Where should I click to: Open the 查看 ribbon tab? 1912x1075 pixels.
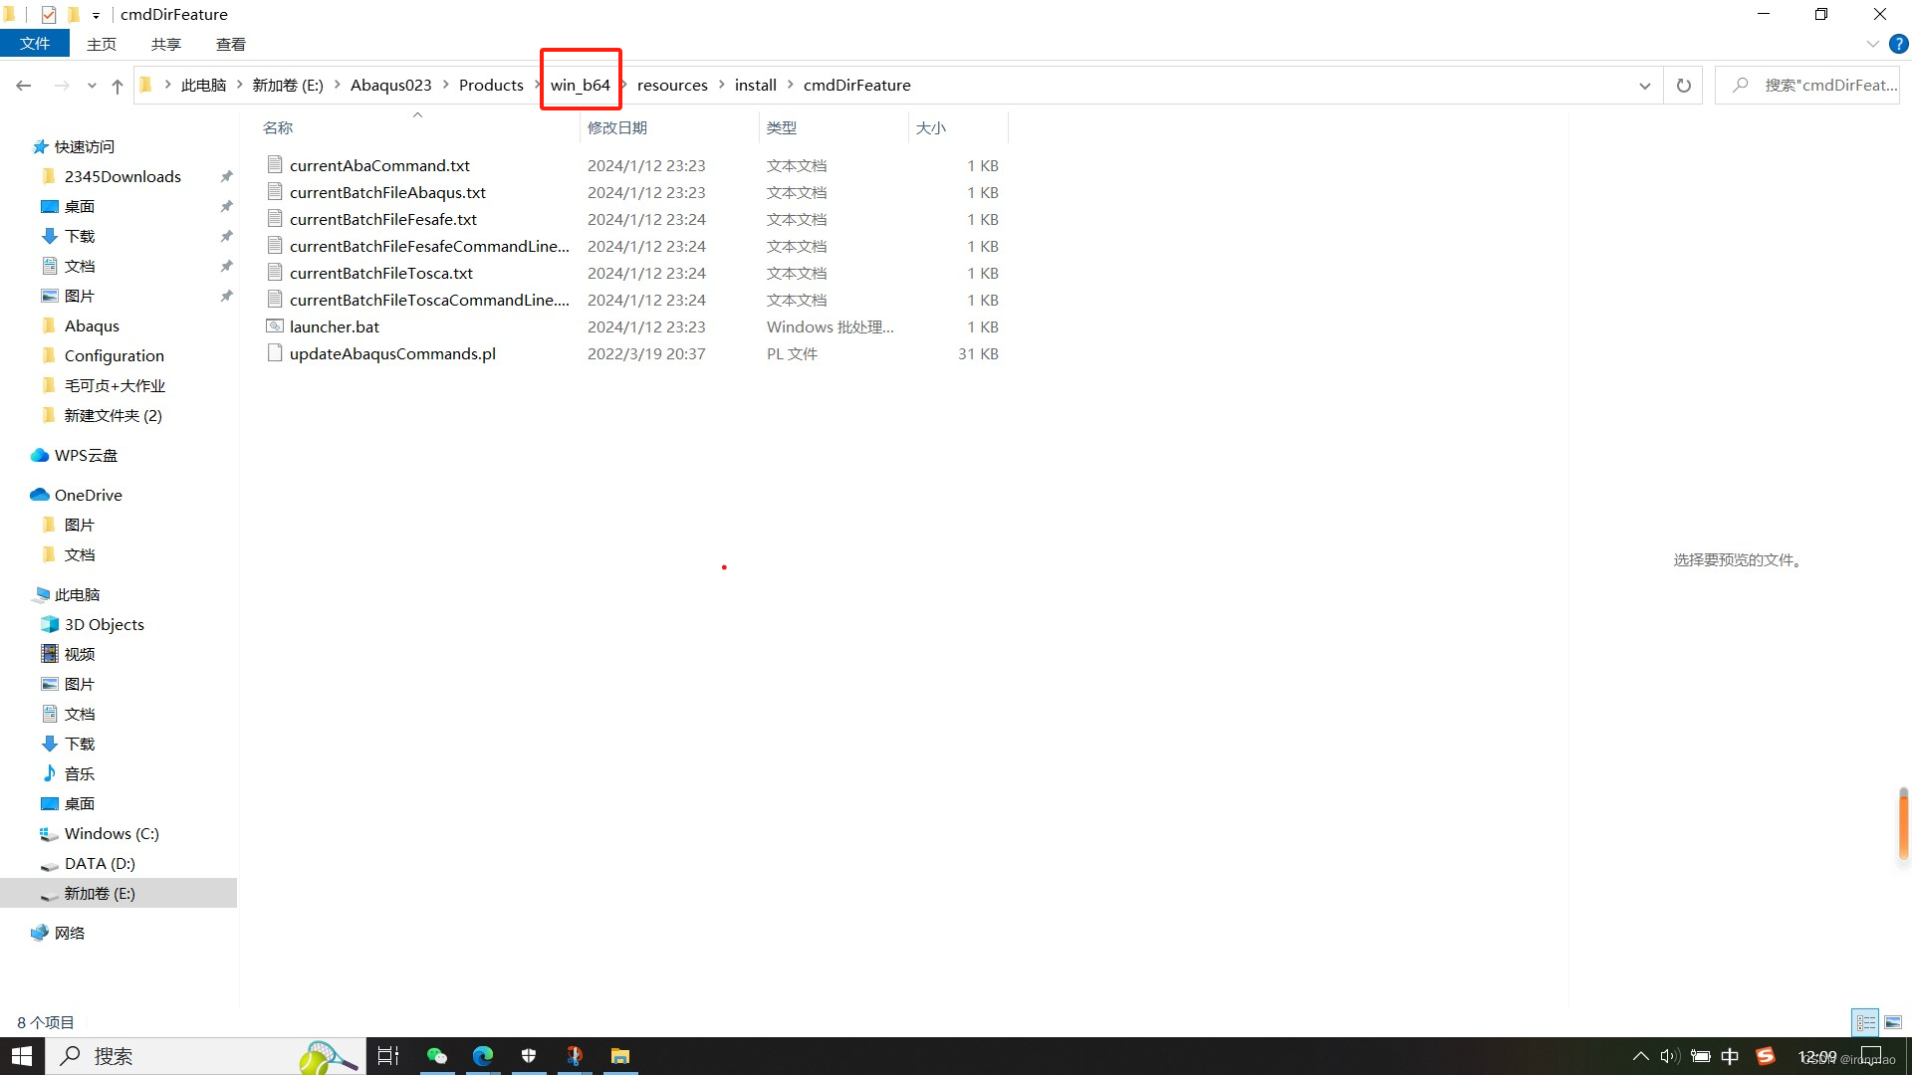coord(230,44)
